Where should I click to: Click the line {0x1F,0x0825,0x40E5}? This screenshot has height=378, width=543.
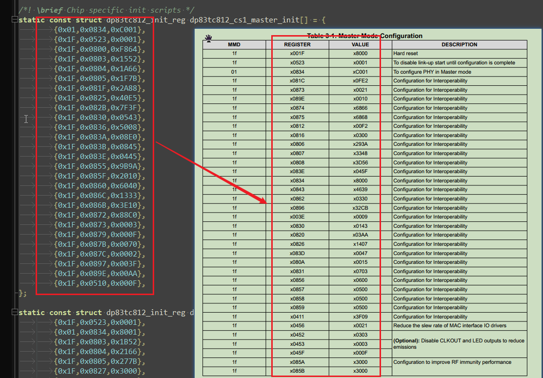point(100,98)
